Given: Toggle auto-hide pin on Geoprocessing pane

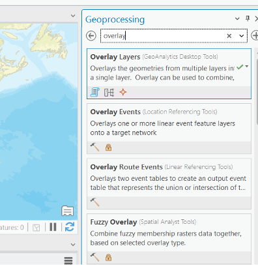Looking at the screenshot, I should point(248,18).
